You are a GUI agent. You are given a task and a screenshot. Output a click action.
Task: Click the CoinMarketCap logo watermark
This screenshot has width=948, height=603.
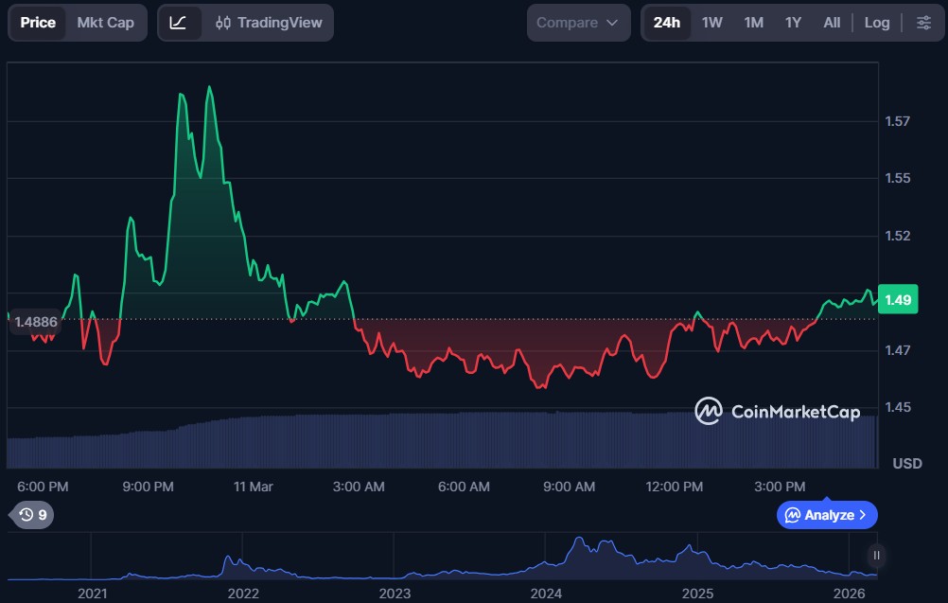click(x=777, y=411)
